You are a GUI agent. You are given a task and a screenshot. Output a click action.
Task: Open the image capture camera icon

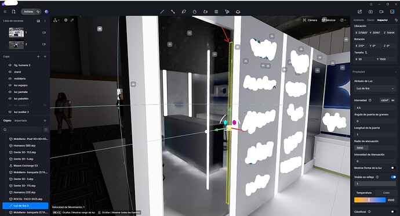(x=370, y=12)
